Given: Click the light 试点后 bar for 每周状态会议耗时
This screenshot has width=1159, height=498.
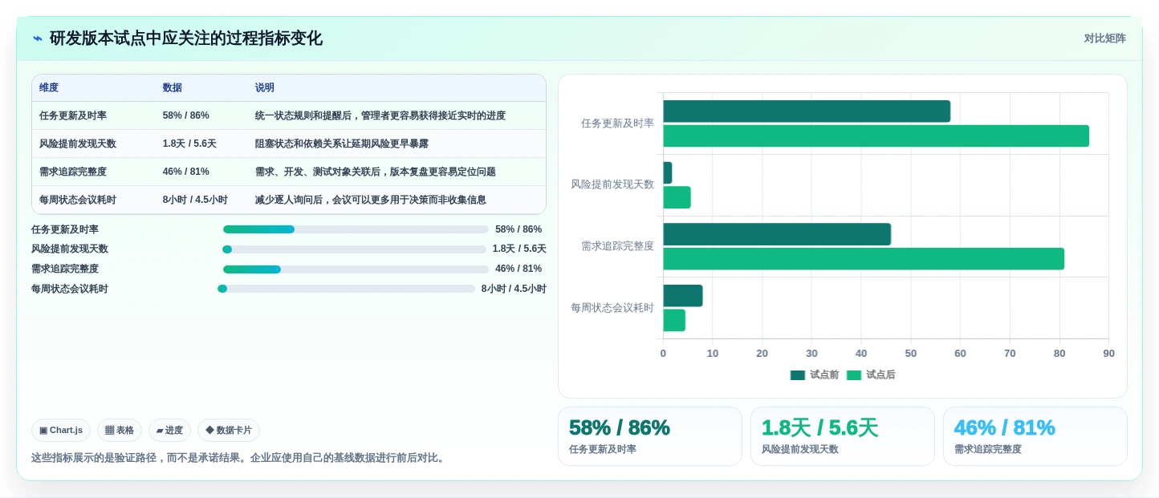Looking at the screenshot, I should [x=674, y=320].
